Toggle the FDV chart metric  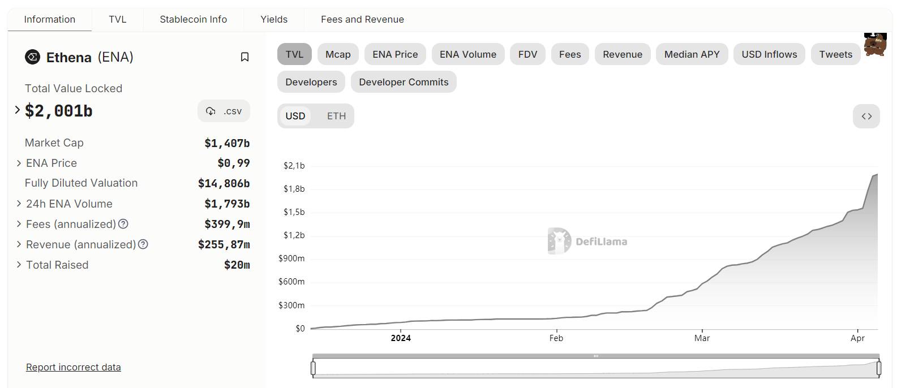coord(527,54)
